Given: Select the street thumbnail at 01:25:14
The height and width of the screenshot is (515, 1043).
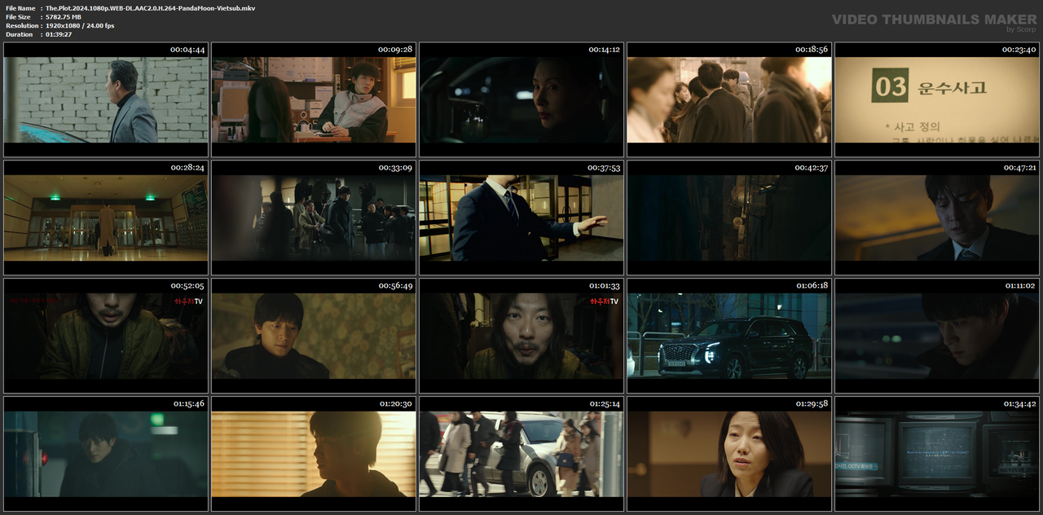Looking at the screenshot, I should 521,454.
